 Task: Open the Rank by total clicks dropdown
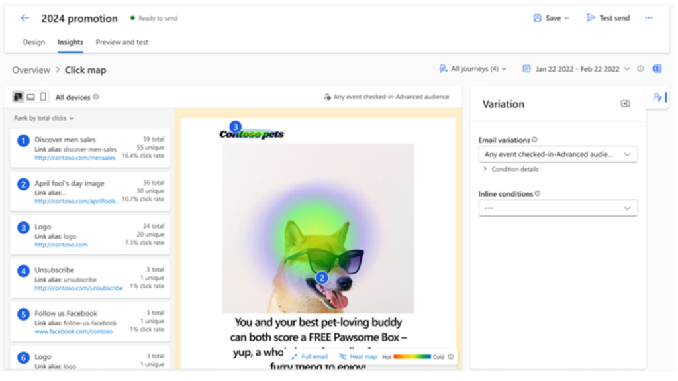[44, 118]
